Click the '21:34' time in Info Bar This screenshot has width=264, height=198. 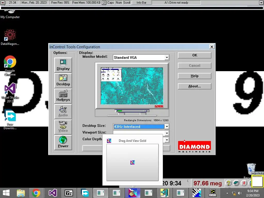click(13, 3)
